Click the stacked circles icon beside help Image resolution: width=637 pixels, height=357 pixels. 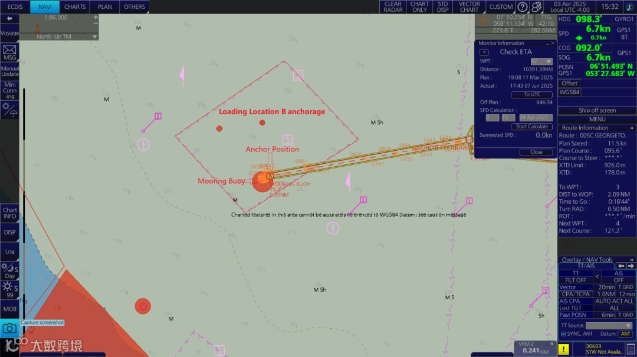(x=537, y=7)
